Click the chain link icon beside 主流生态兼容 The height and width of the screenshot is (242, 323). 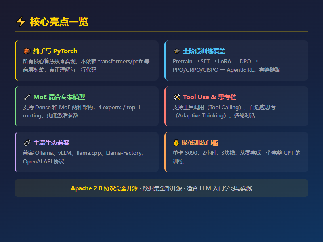click(27, 143)
